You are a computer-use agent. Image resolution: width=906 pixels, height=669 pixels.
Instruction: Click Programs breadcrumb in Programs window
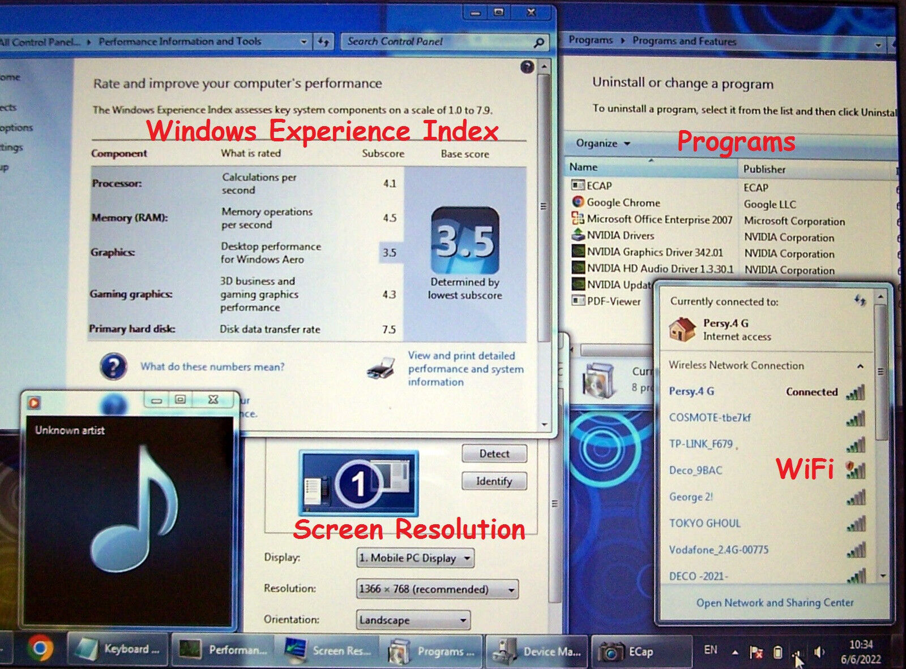tap(591, 40)
